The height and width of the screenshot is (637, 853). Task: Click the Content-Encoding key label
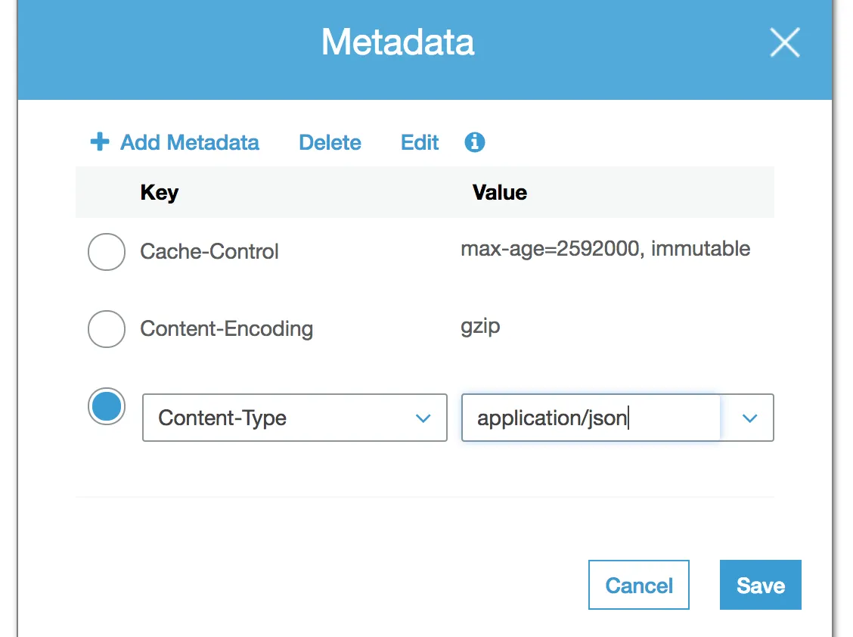226,329
